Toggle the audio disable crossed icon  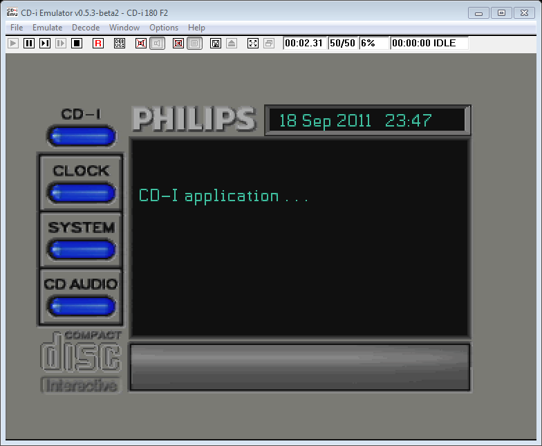[141, 43]
